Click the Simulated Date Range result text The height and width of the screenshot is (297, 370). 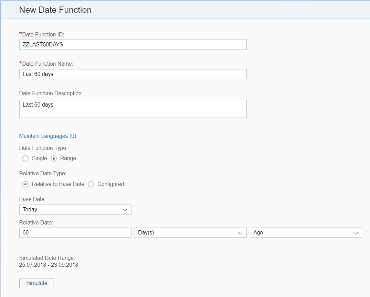point(48,265)
